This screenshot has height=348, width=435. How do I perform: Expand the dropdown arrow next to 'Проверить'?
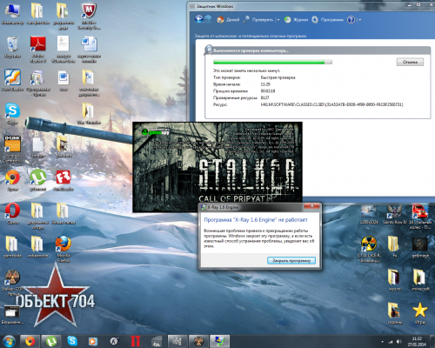point(278,20)
